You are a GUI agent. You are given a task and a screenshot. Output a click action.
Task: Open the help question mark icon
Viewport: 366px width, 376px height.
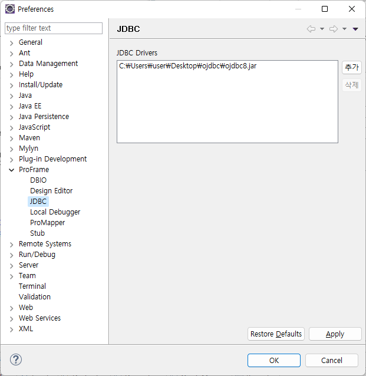(x=16, y=359)
